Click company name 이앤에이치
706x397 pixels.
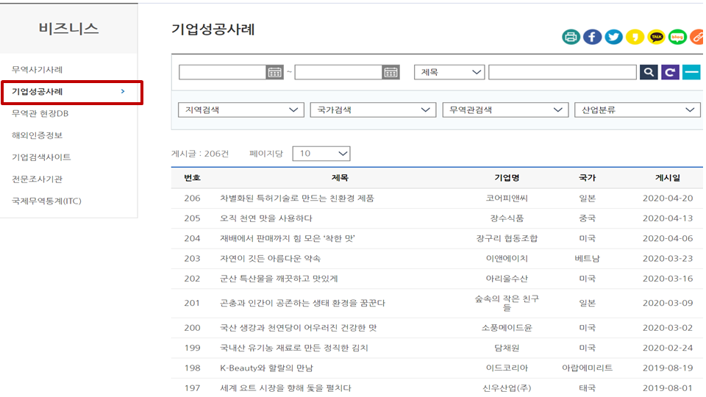507,258
